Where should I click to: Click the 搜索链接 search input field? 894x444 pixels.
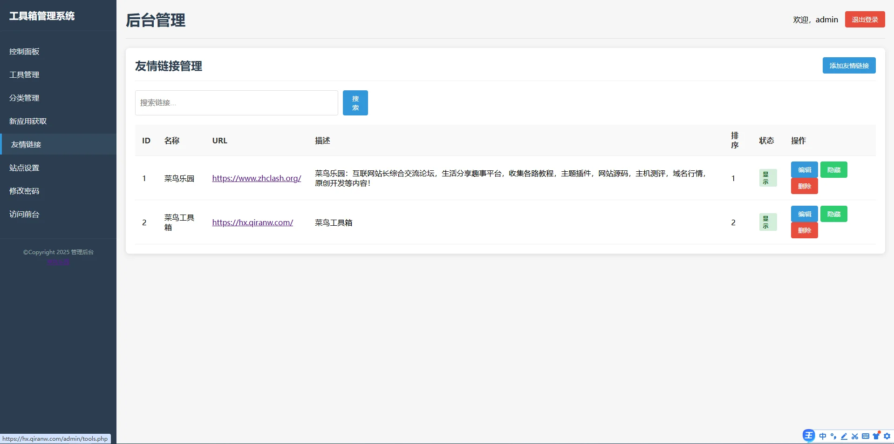pos(236,102)
